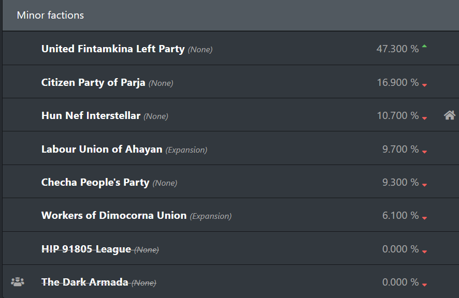The image size is (459, 298).
Task: Open United Fintamkina Left Party faction
Action: (x=113, y=49)
